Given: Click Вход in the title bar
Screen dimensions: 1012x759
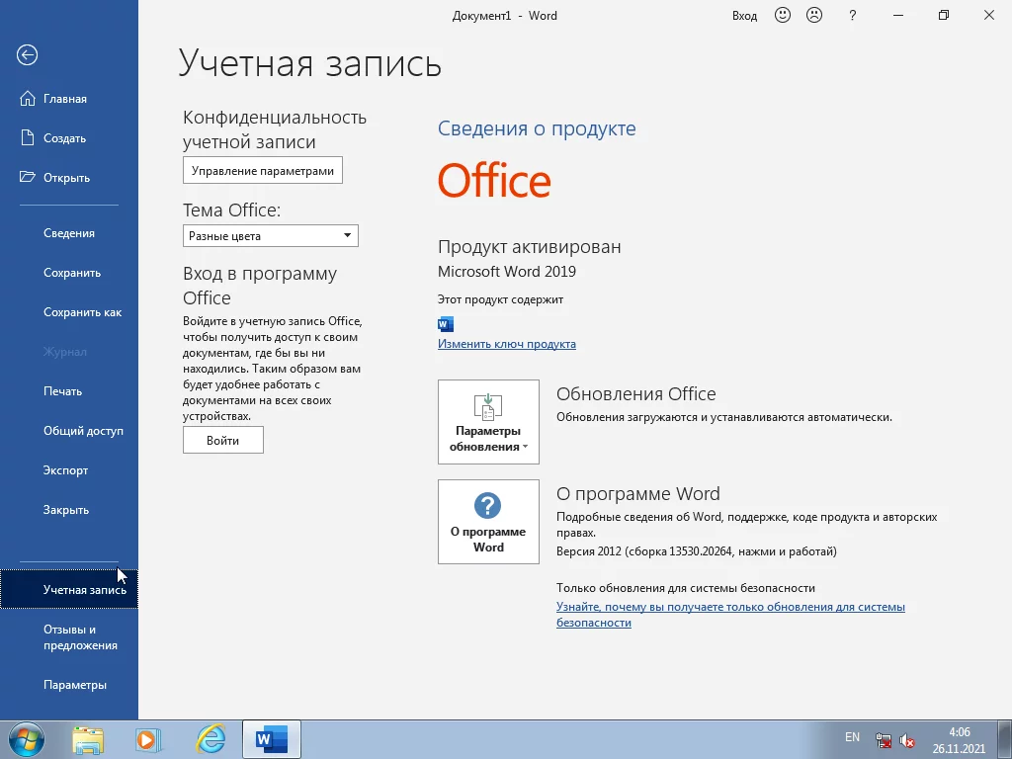Looking at the screenshot, I should coord(744,16).
